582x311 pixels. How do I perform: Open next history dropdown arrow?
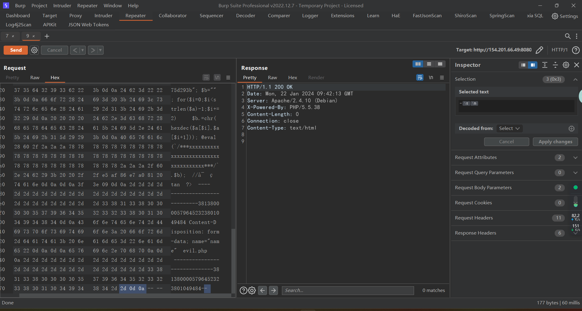coord(100,50)
